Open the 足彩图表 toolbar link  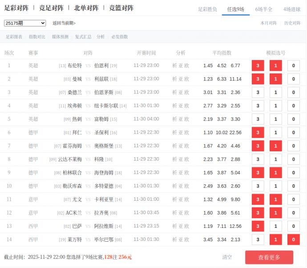point(14,37)
